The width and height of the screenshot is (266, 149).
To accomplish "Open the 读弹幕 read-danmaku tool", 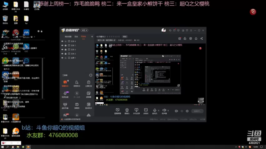I will click(x=88, y=95).
